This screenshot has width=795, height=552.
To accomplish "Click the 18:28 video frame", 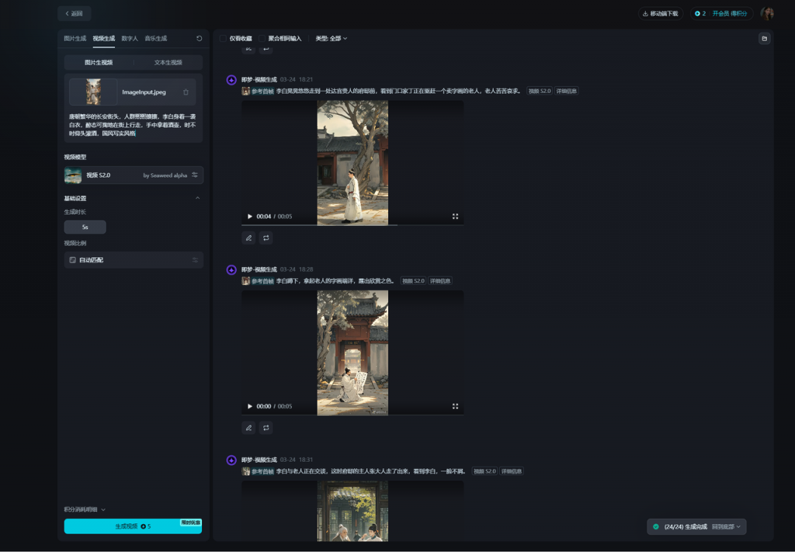I will (352, 352).
